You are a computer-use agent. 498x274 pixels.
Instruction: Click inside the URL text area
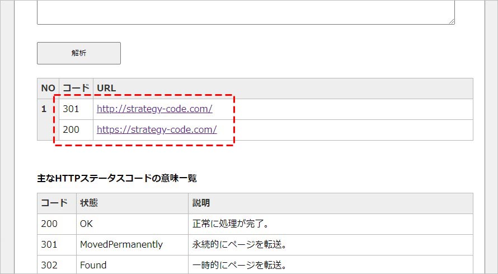245,11
